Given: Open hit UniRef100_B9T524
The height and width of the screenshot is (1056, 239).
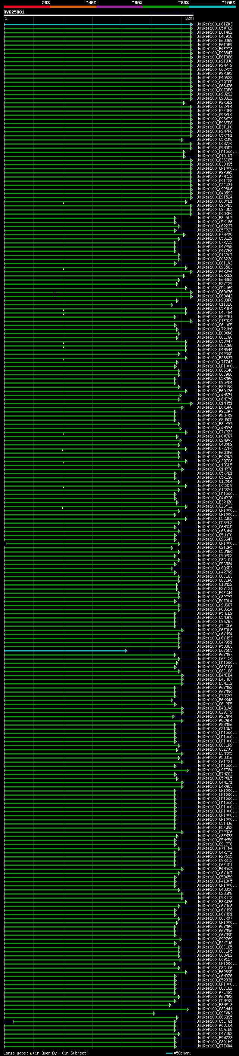Looking at the screenshot, I should coord(214,197).
